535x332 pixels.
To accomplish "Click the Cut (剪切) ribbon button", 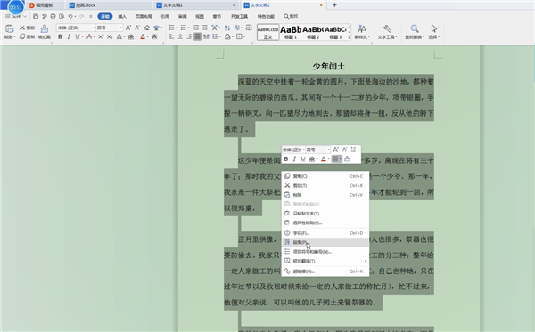I will (27, 28).
